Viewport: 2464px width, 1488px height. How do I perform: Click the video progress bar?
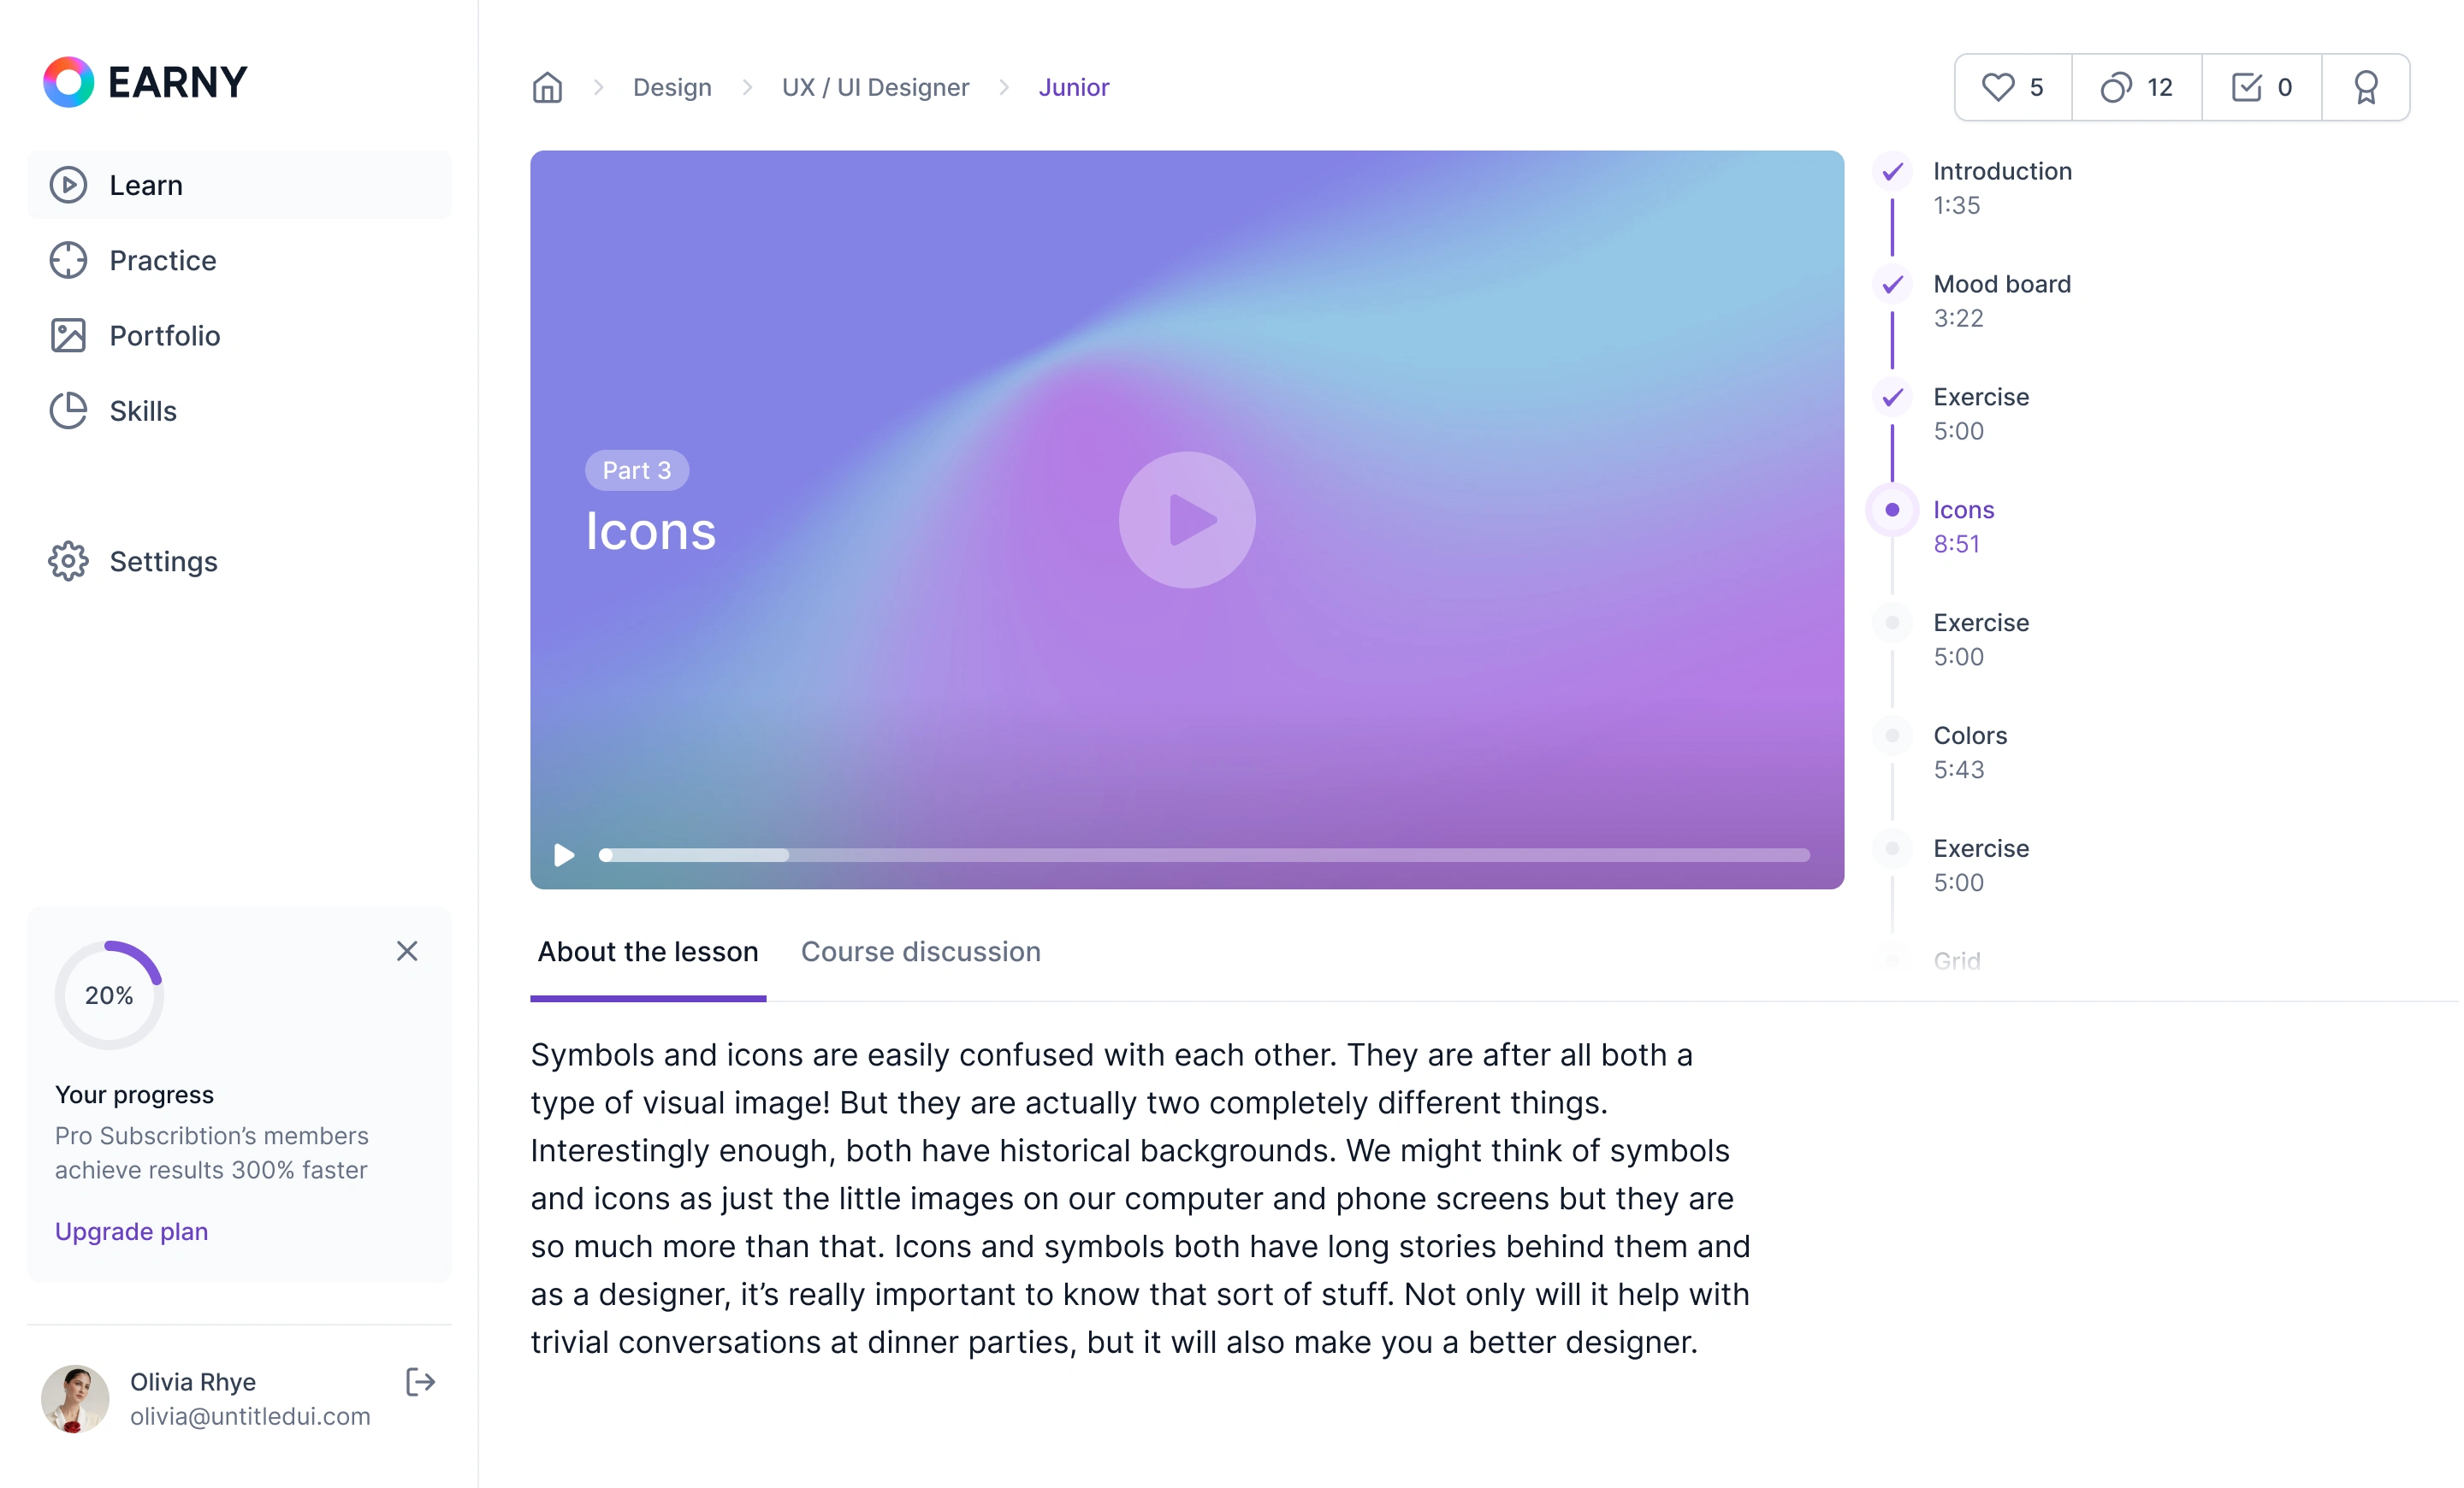point(1204,855)
